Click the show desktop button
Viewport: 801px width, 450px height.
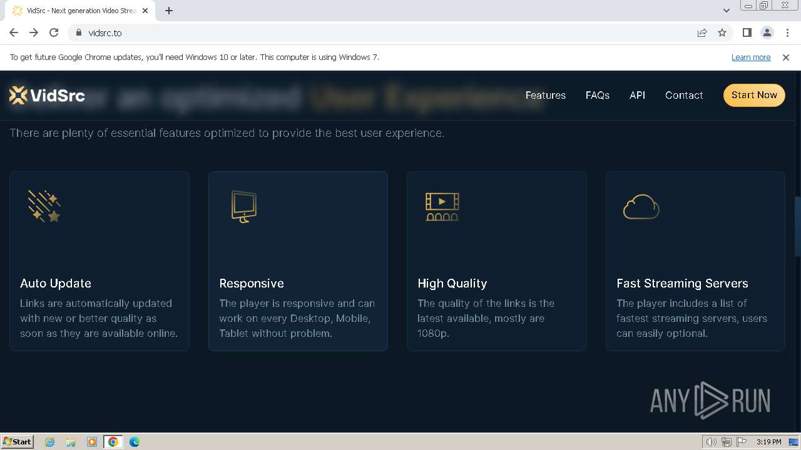(x=793, y=442)
